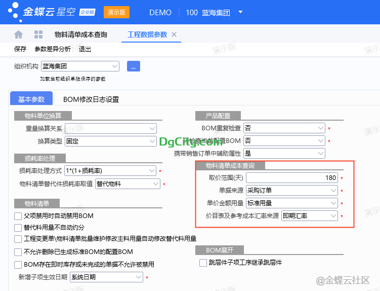
Task: Click the ellipsis button beside 组织机构
Action: pyautogui.click(x=133, y=66)
